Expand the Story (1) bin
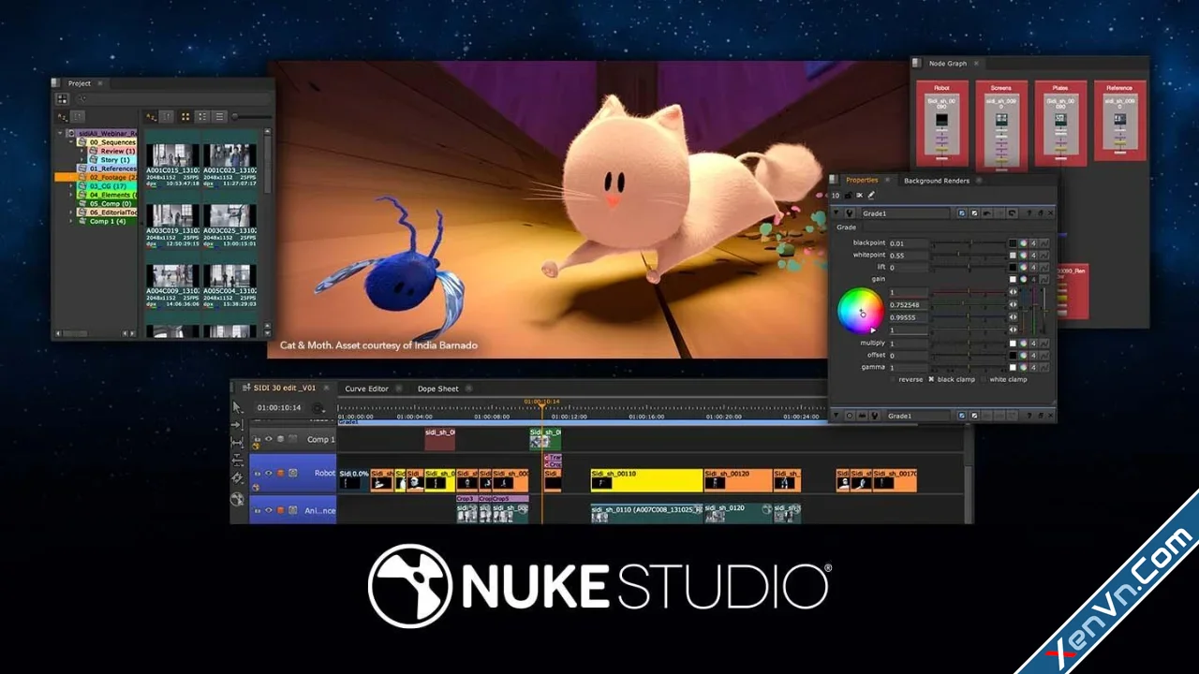The height and width of the screenshot is (674, 1199). pyautogui.click(x=81, y=159)
